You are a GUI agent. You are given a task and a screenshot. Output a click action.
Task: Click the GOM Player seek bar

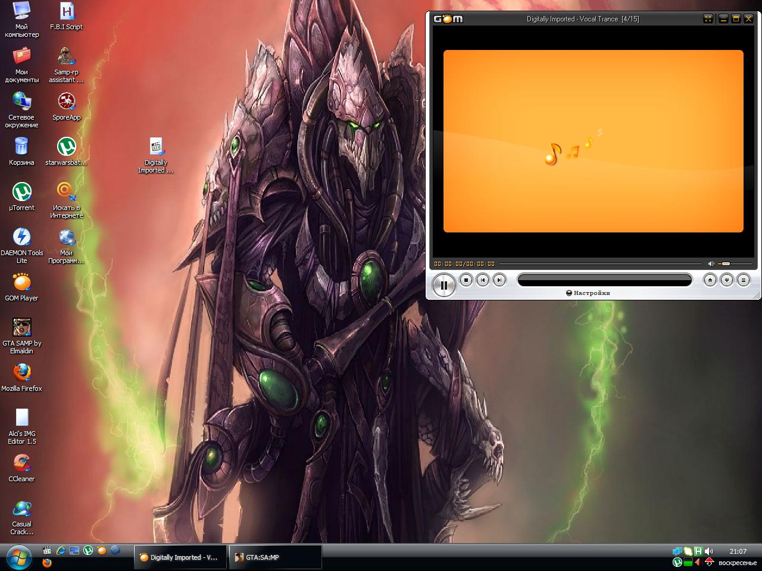[x=600, y=263]
